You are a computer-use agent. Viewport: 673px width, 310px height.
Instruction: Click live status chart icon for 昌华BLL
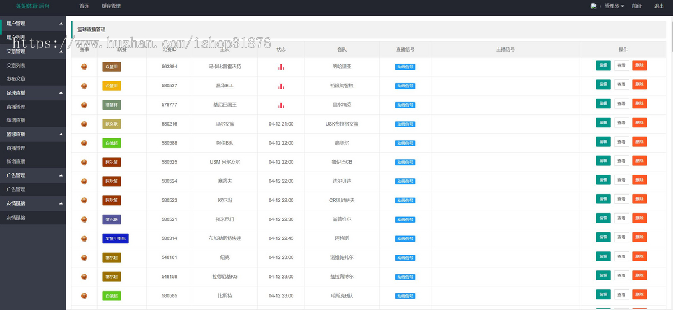coord(281,86)
